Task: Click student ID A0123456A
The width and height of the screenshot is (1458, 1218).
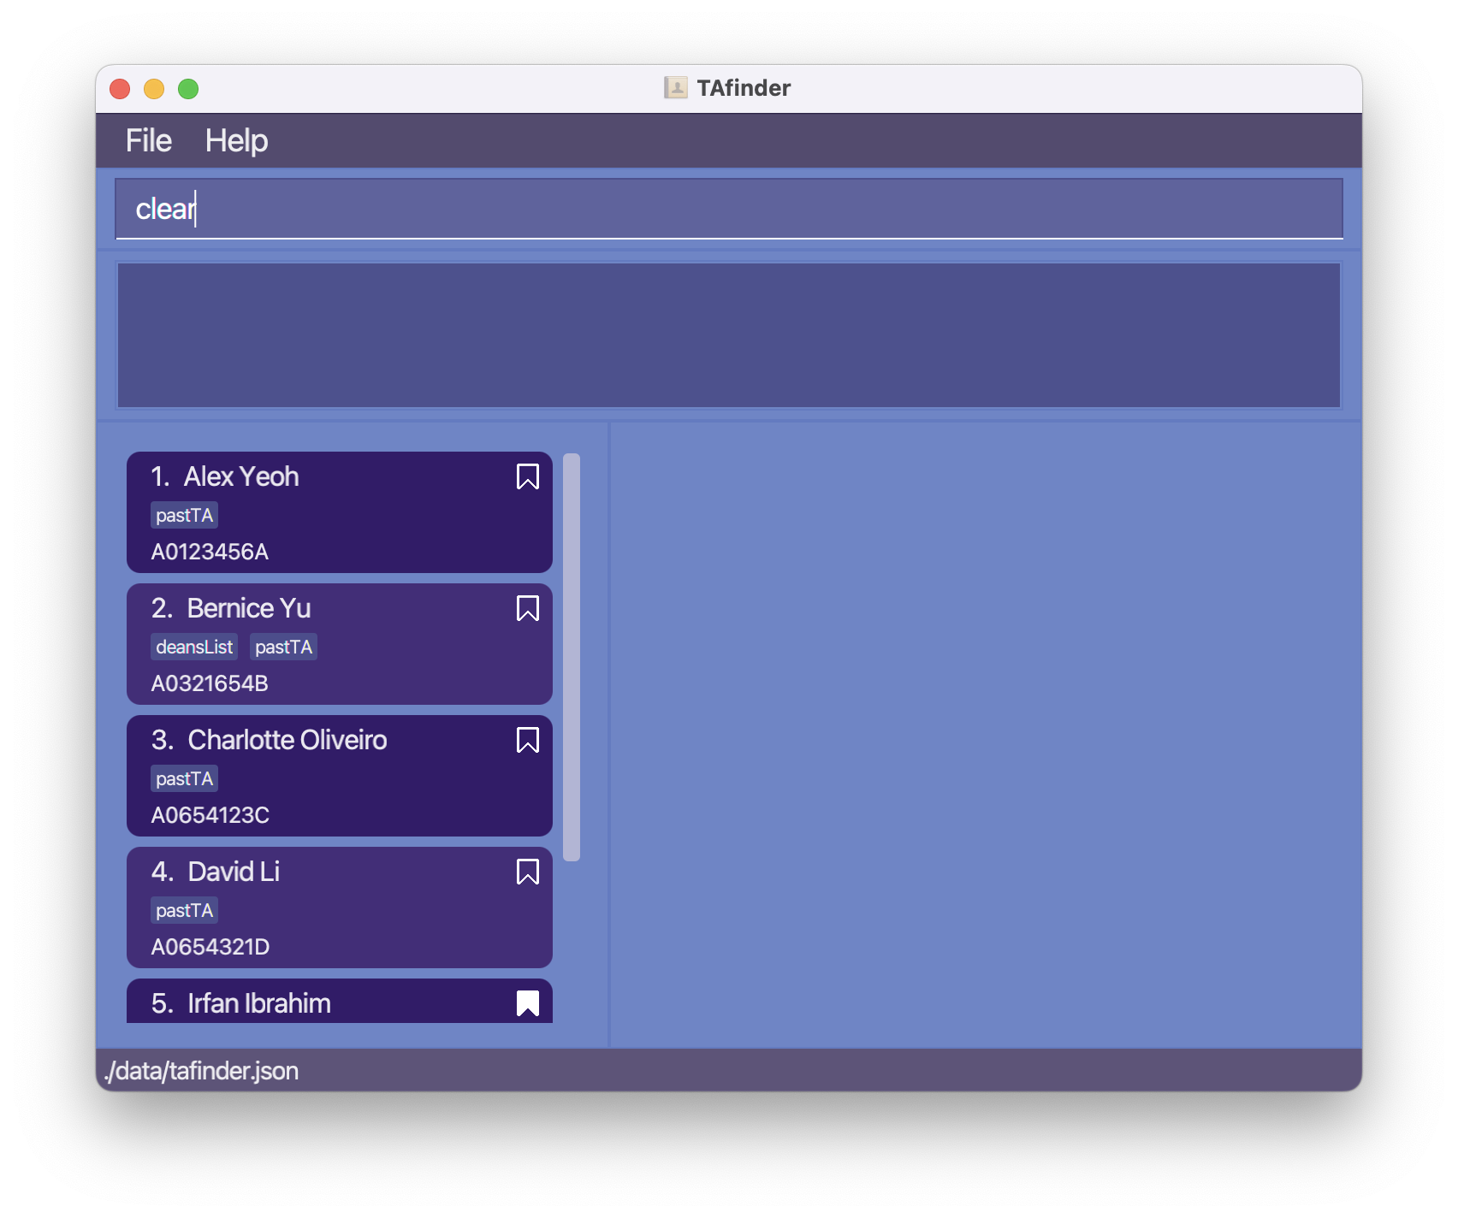Action: [210, 552]
